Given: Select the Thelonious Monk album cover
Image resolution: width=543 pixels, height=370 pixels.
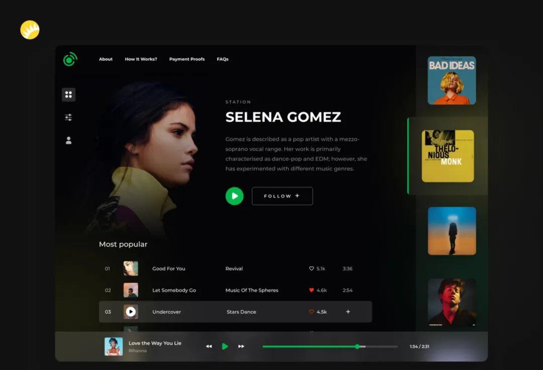Looking at the screenshot, I should [x=448, y=156].
